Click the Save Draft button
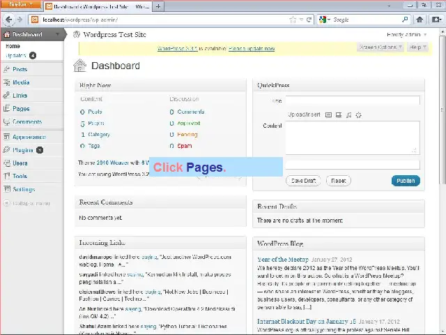The image size is (446, 335). [303, 181]
